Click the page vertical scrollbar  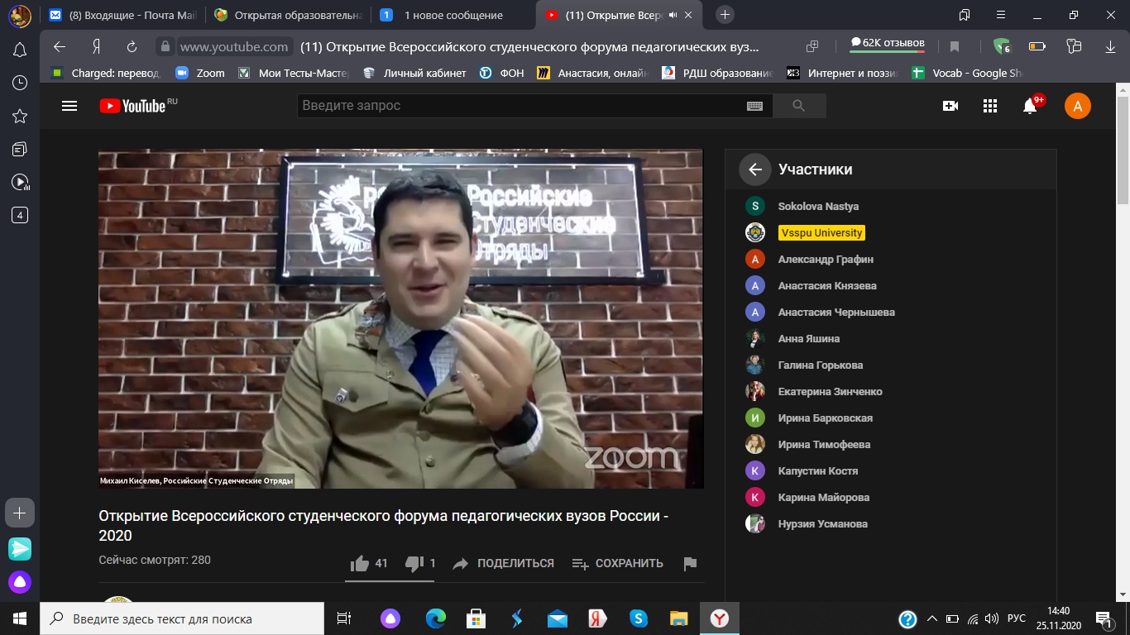tap(1123, 331)
